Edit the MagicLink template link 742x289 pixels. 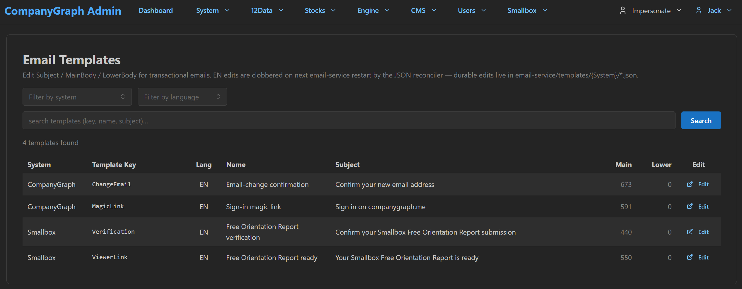[x=703, y=207]
